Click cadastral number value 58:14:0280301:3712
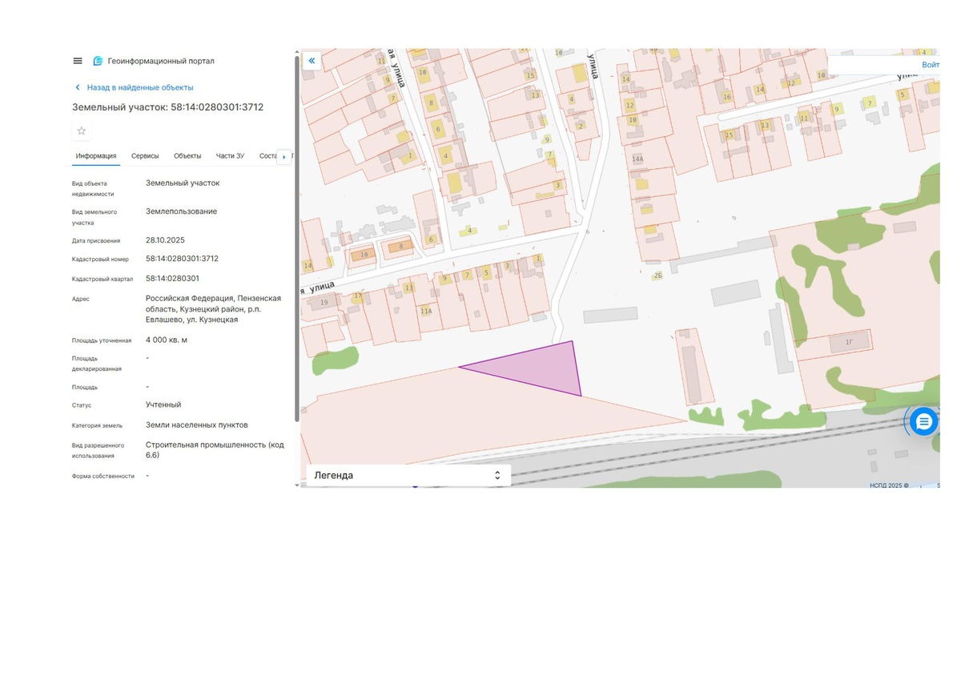Screen dimensions: 961x680 point(182,259)
